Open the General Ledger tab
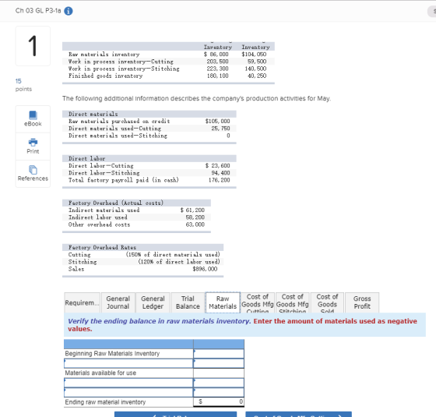 153,302
